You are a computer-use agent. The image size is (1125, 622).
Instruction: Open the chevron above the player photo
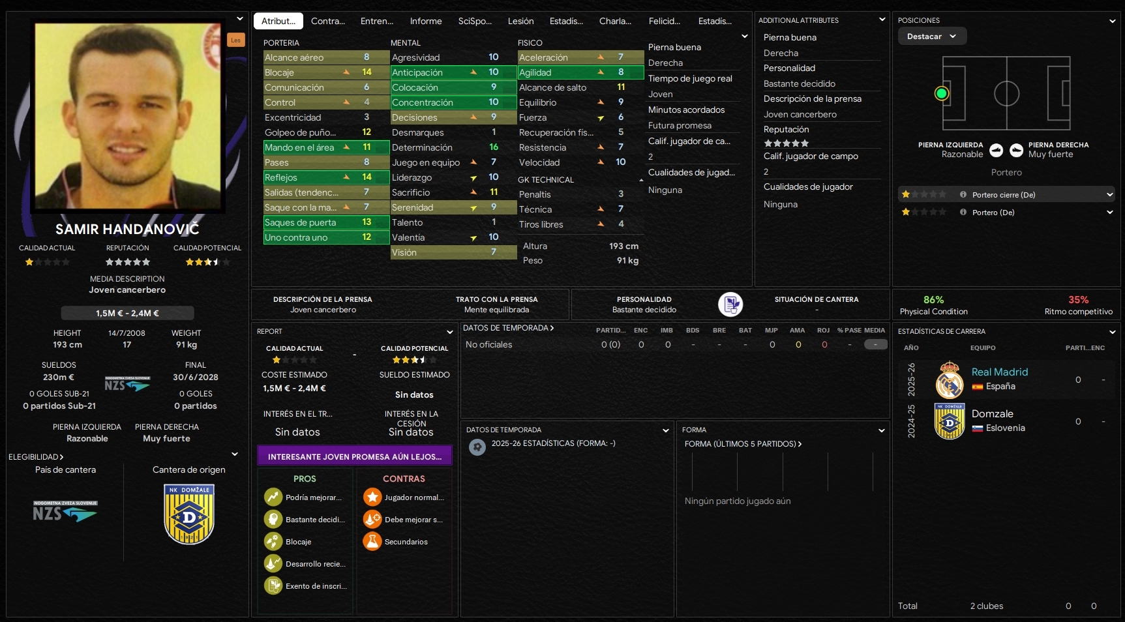click(240, 19)
